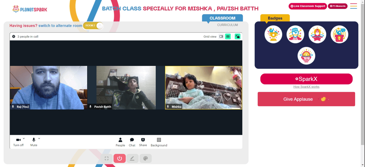Click '3 people in call' text
365x167 pixels.
point(28,37)
